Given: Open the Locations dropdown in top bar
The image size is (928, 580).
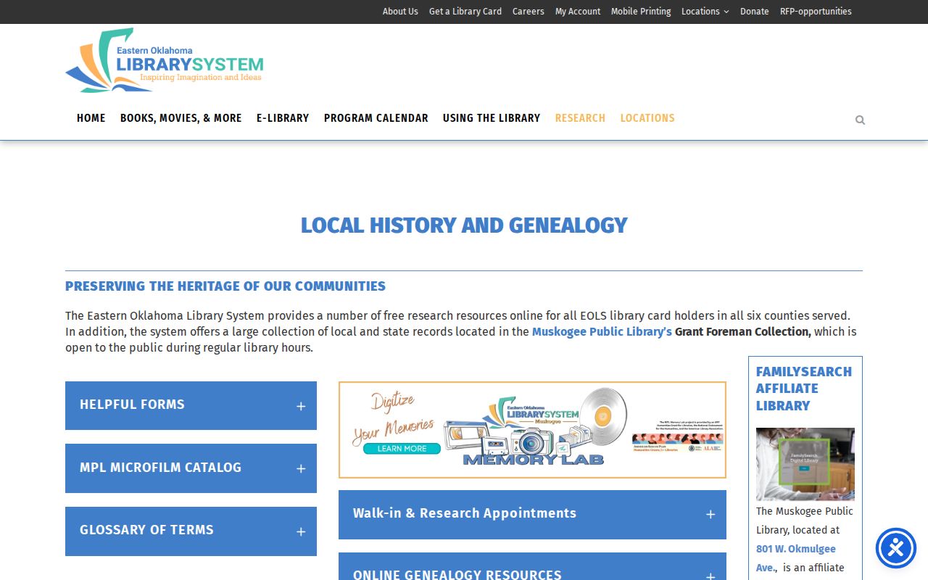Looking at the screenshot, I should (705, 12).
